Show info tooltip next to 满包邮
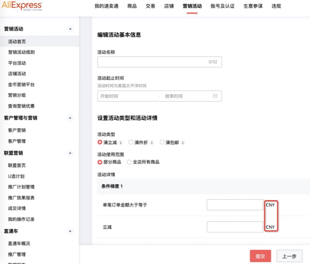The height and width of the screenshot is (264, 310). (x=183, y=143)
